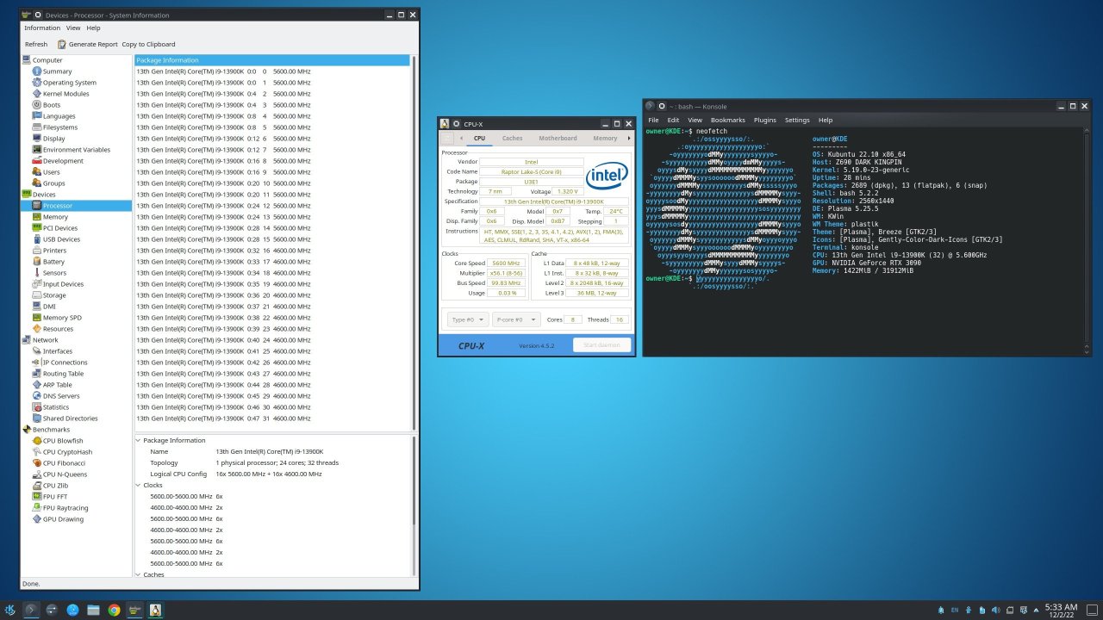Click the Copy to Clipboard button
Image resolution: width=1103 pixels, height=620 pixels.
[x=148, y=44]
